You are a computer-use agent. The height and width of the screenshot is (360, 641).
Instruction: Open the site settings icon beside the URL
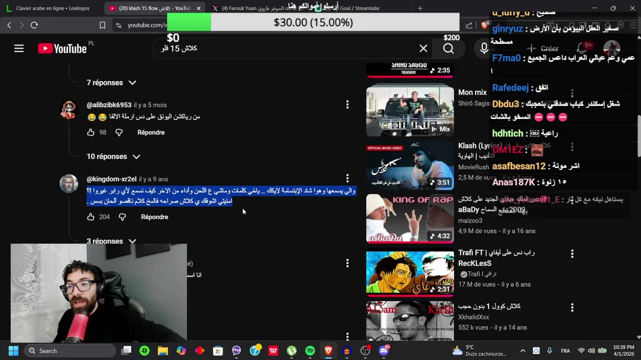coord(118,25)
